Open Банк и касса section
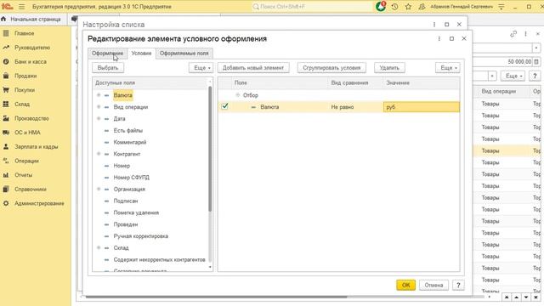 [x=31, y=62]
